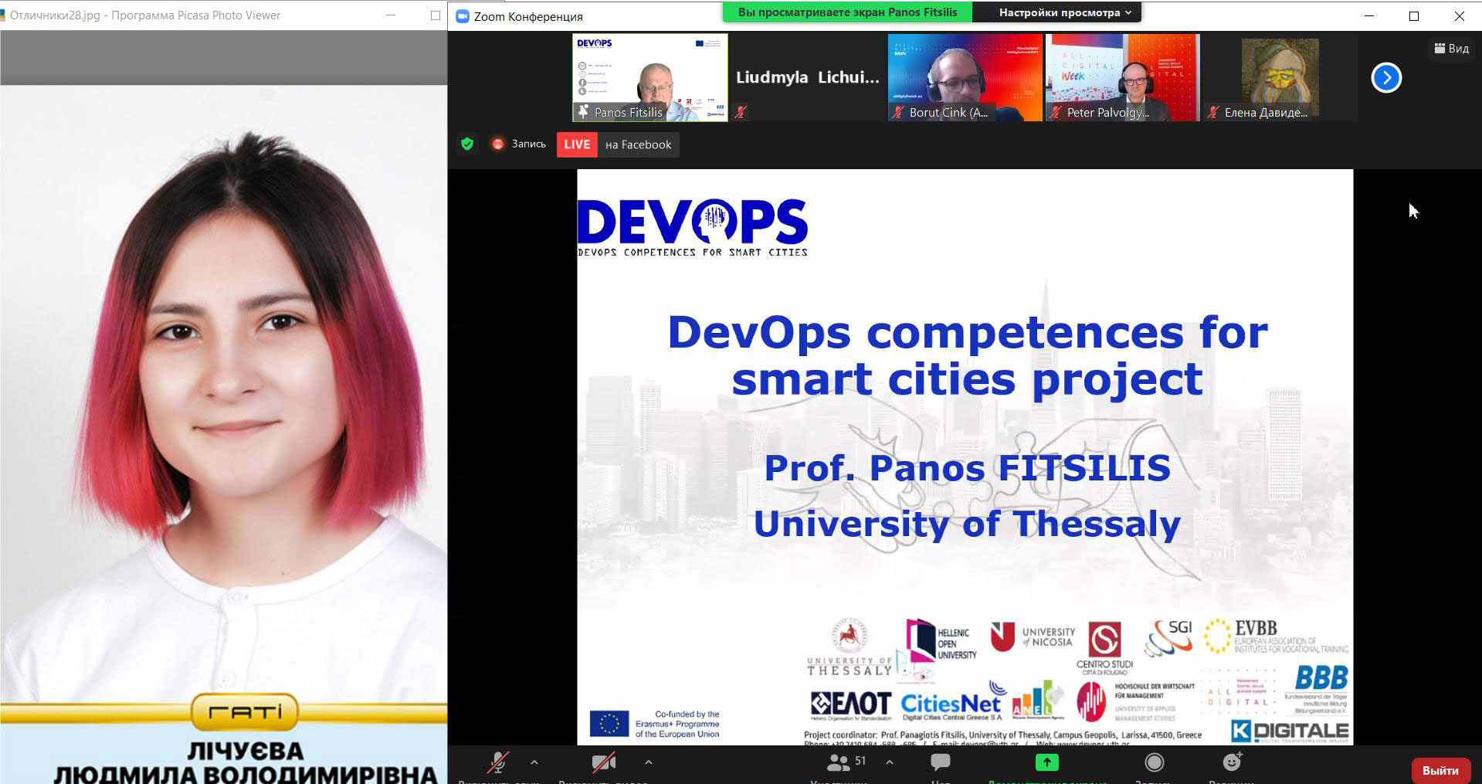Maximize the Picasa Photo Viewer window
This screenshot has width=1482, height=784.
435,15
